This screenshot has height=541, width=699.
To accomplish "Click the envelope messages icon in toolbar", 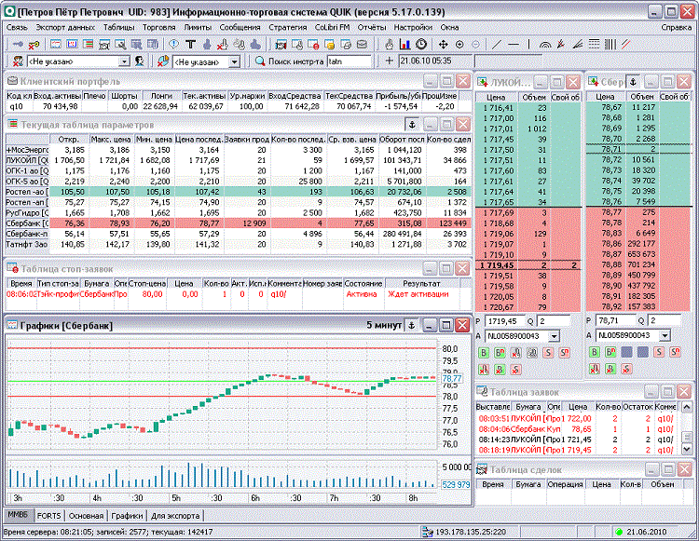I will point(362,44).
